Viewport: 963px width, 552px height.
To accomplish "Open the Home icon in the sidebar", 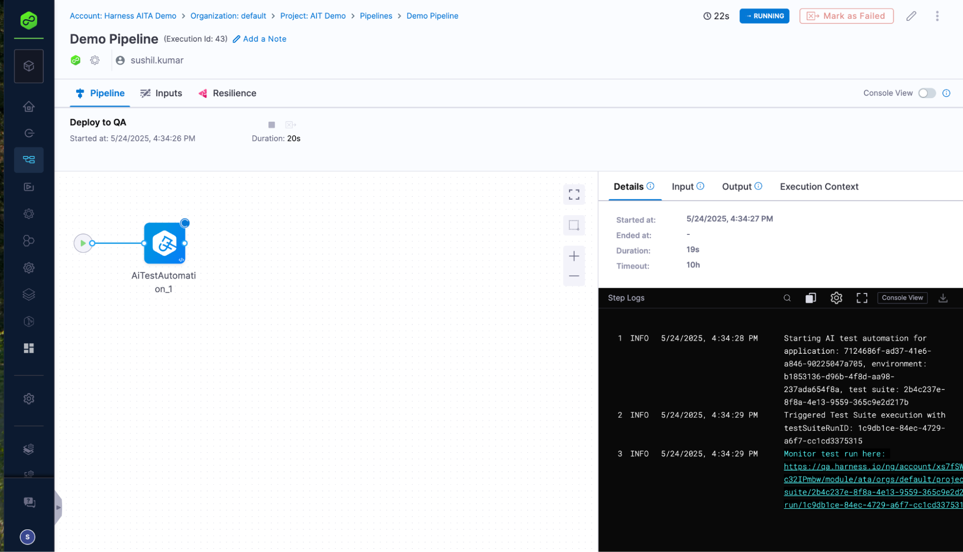I will point(29,107).
